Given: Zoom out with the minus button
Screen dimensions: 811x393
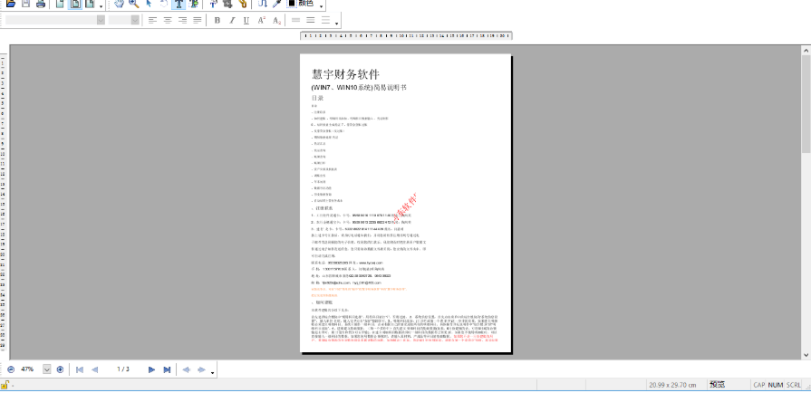Looking at the screenshot, I should pyautogui.click(x=11, y=369).
